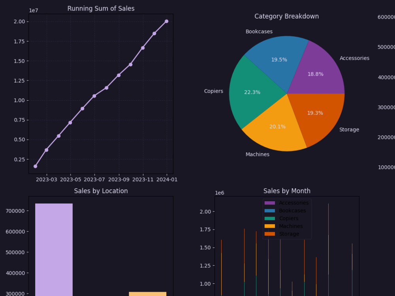Click the 22.3% percentage label

click(252, 92)
